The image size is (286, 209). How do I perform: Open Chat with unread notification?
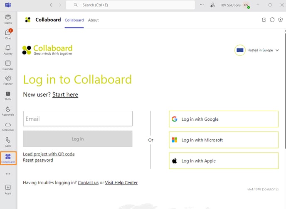click(8, 34)
